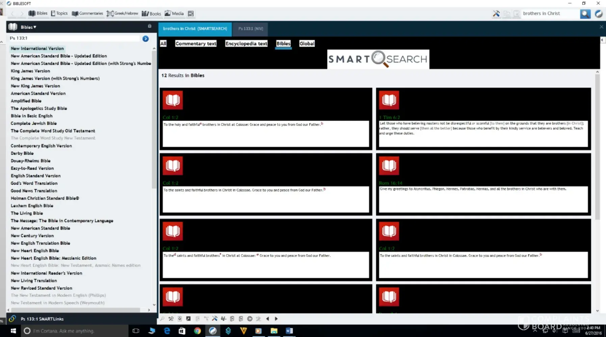
Task: Select the Global filter
Action: click(307, 43)
